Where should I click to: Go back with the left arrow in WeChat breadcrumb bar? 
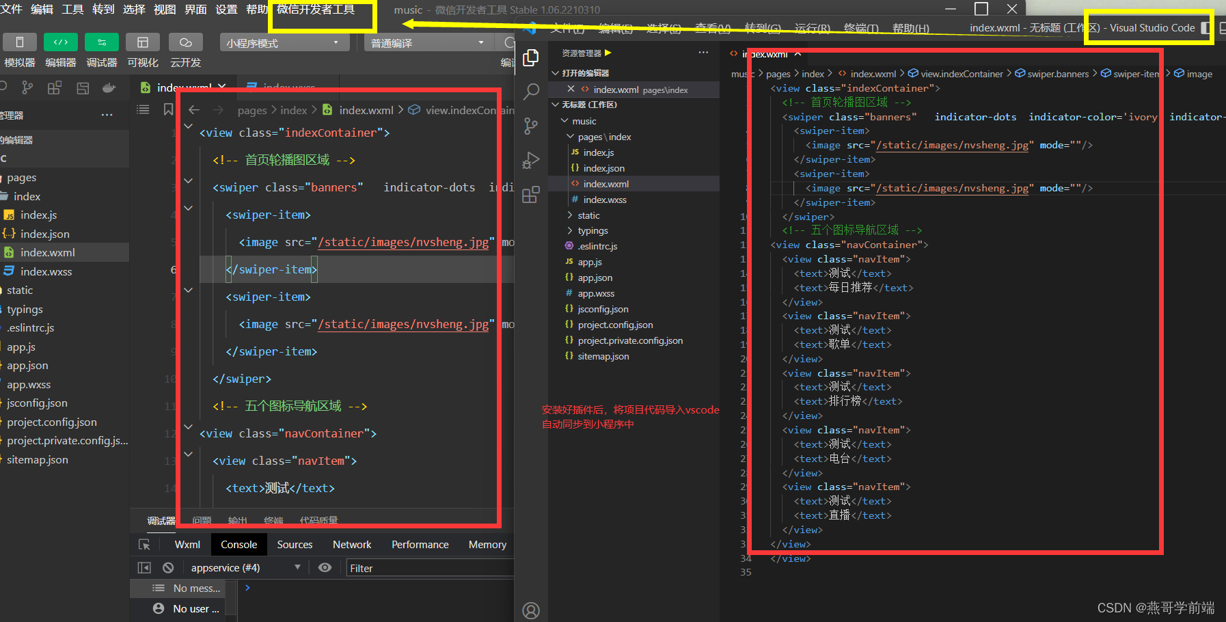coord(194,110)
